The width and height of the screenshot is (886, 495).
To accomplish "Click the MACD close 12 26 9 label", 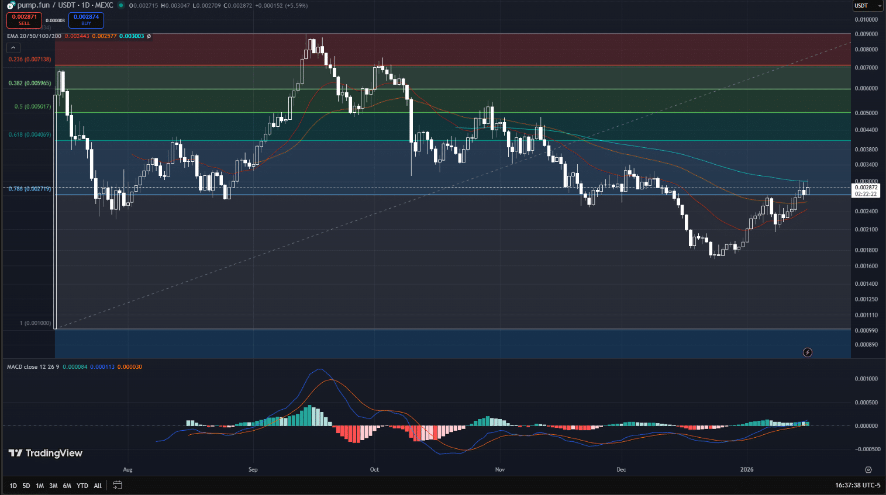I will pos(31,367).
